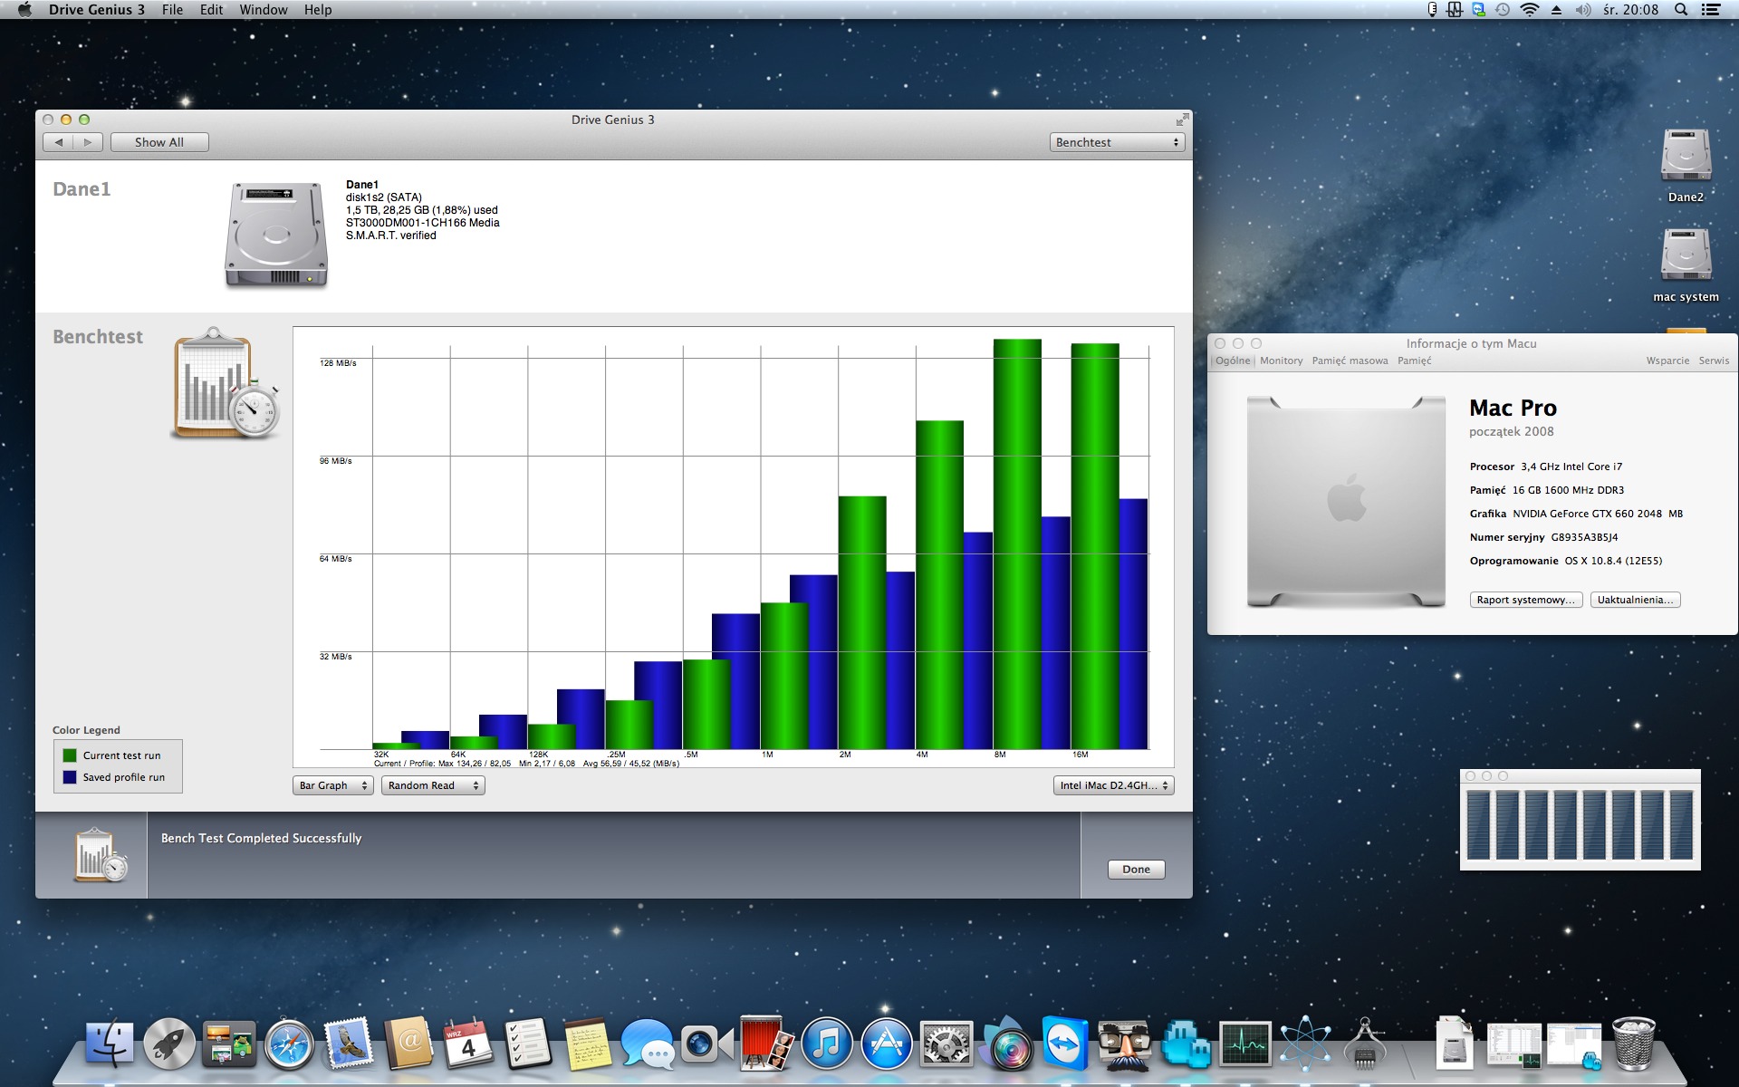Image resolution: width=1739 pixels, height=1087 pixels.
Task: Open Mail stamp icon in Dock
Action: click(x=349, y=1044)
